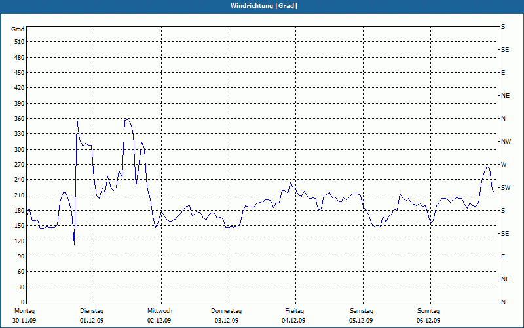Click the 'Donnerstag' day label
524x328 pixels.
pyautogui.click(x=226, y=311)
